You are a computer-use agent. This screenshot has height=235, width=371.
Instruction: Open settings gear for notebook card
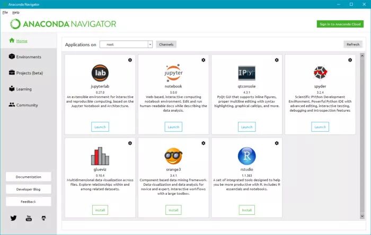tap(203, 60)
